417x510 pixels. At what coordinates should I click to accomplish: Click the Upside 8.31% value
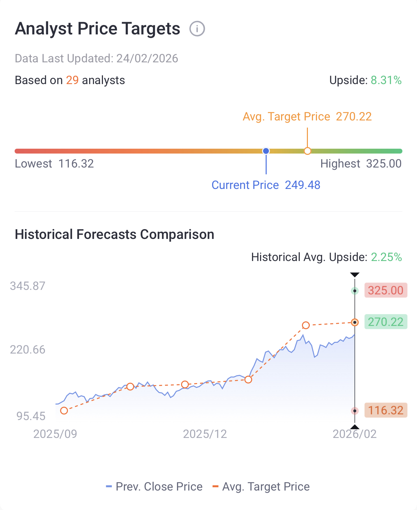tap(386, 80)
